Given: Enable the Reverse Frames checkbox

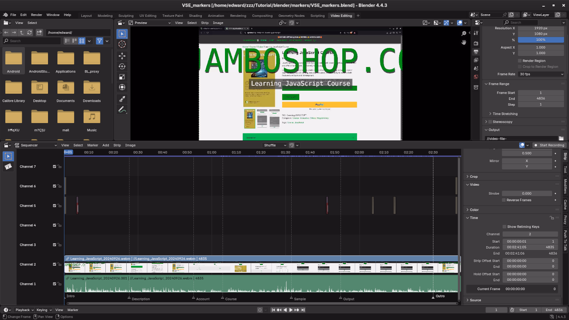Looking at the screenshot, I should point(504,200).
